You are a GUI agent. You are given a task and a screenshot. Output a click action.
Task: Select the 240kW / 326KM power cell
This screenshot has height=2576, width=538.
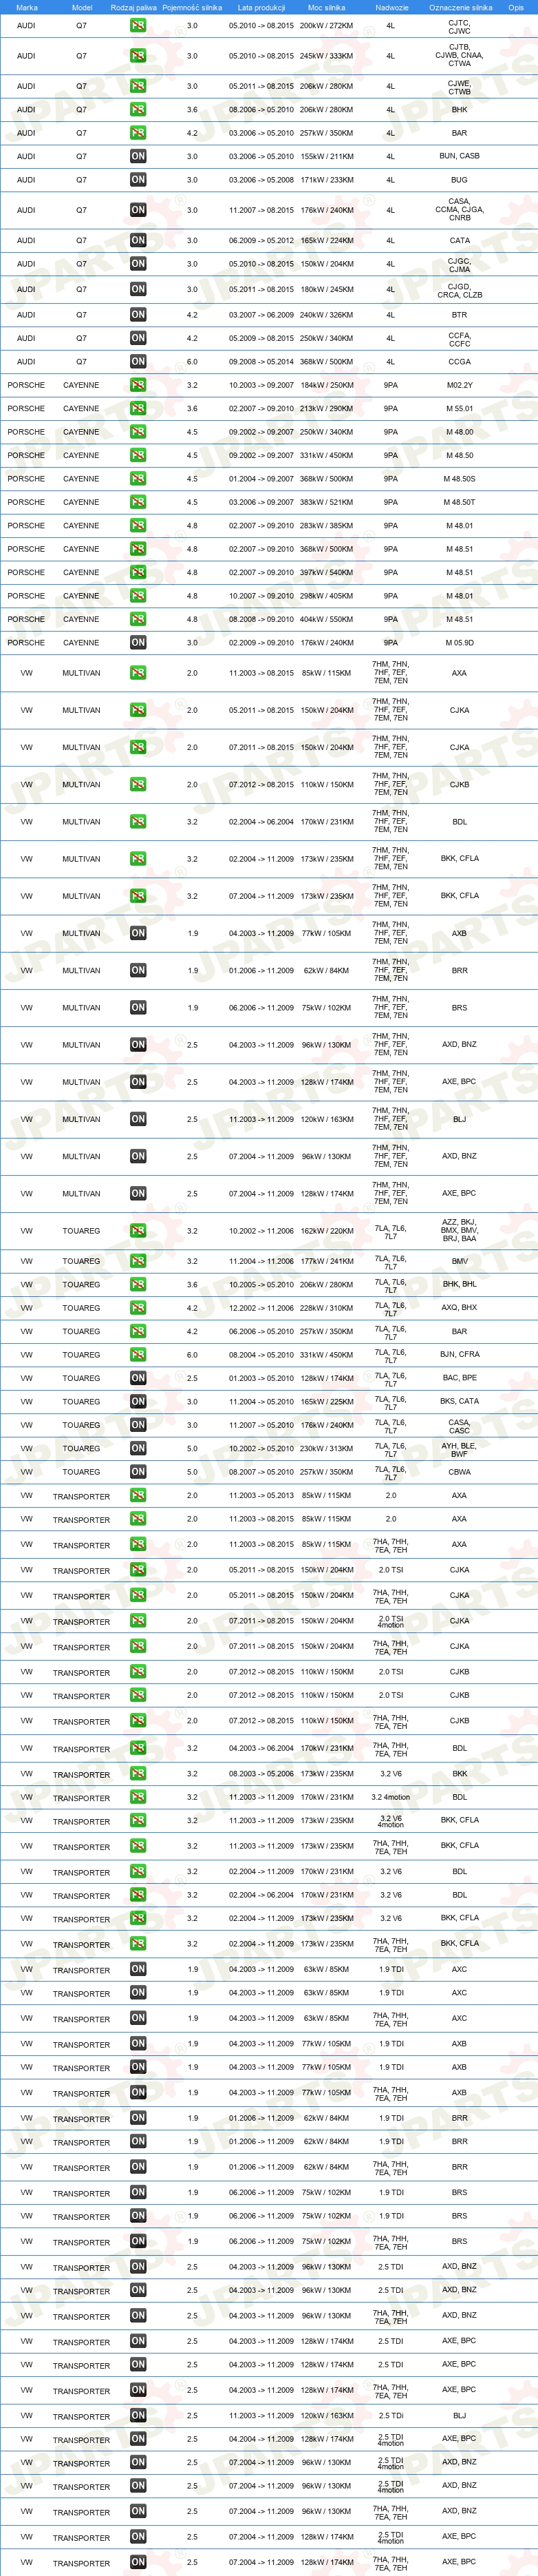(x=326, y=315)
